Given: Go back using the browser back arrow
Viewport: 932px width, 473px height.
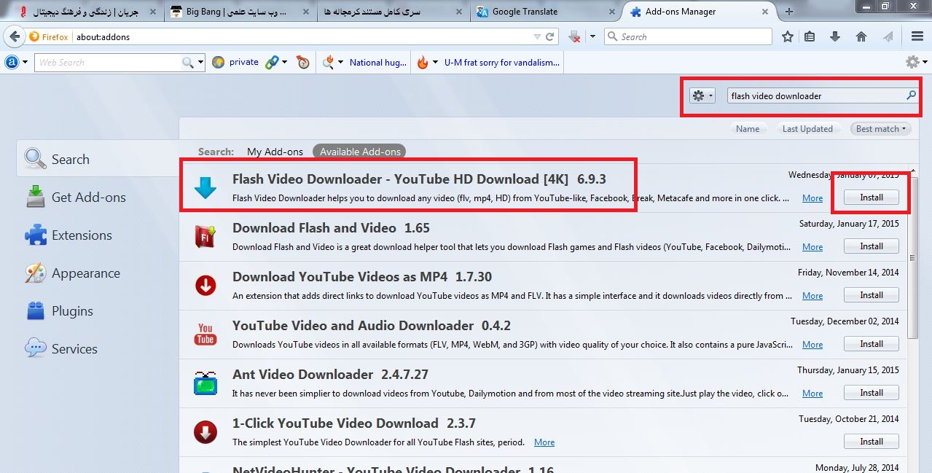Looking at the screenshot, I should coord(14,36).
